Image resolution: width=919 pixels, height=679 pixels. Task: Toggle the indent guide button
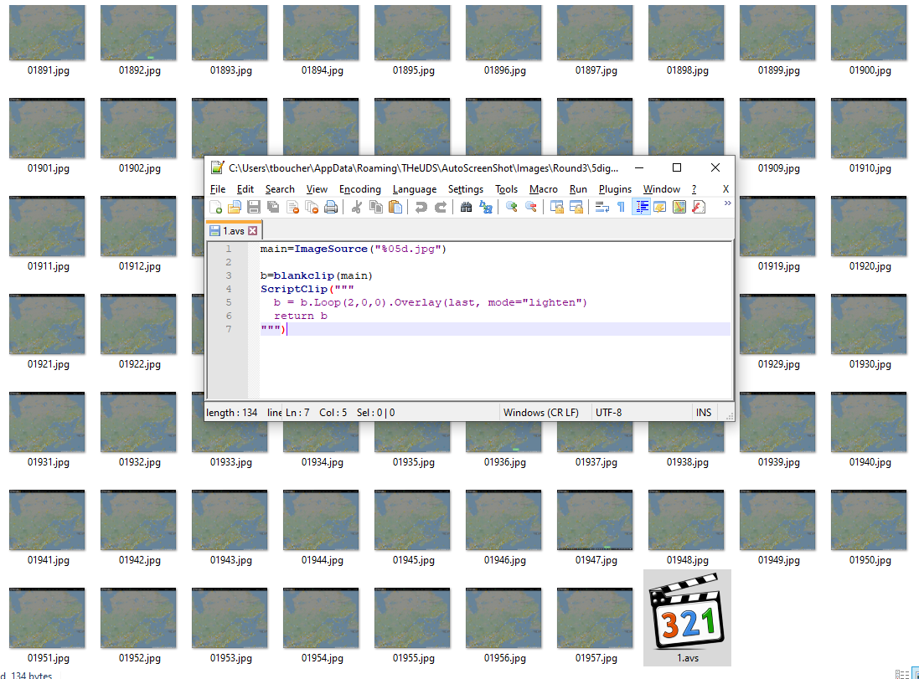click(641, 207)
